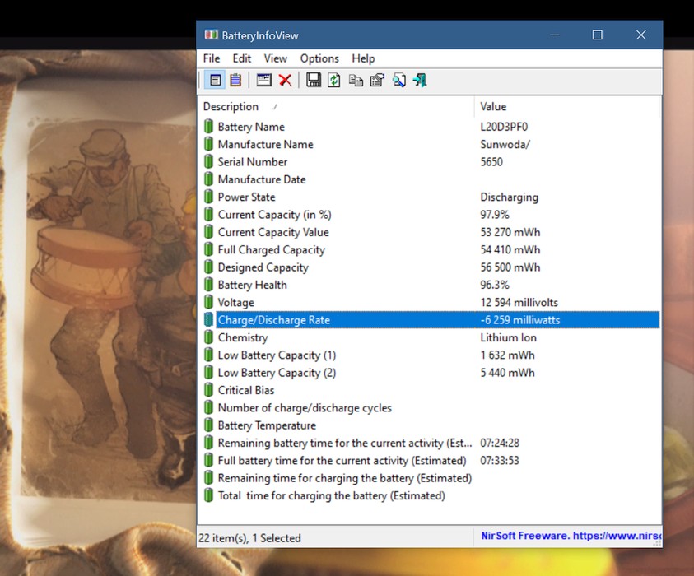Open the NirSoft Freeware link in status bar
694x576 pixels.
[571, 536]
